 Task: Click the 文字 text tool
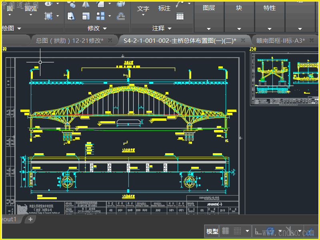coord(143,8)
